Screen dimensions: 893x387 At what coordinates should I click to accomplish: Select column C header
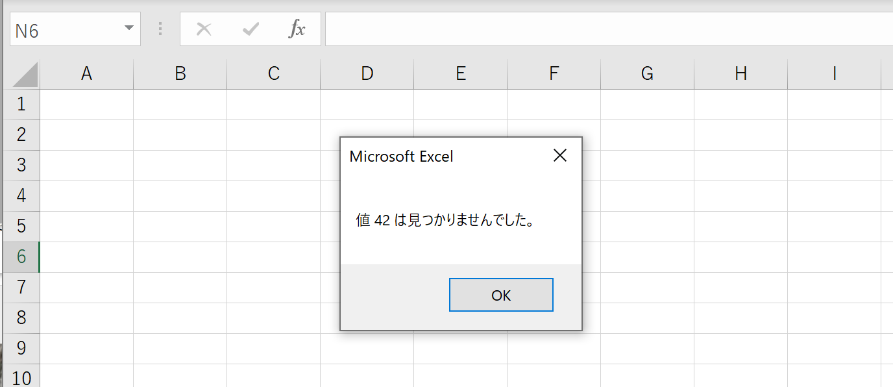(x=274, y=74)
